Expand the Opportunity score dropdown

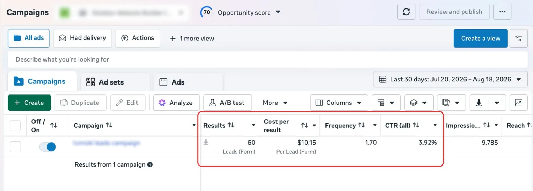[x=278, y=12]
